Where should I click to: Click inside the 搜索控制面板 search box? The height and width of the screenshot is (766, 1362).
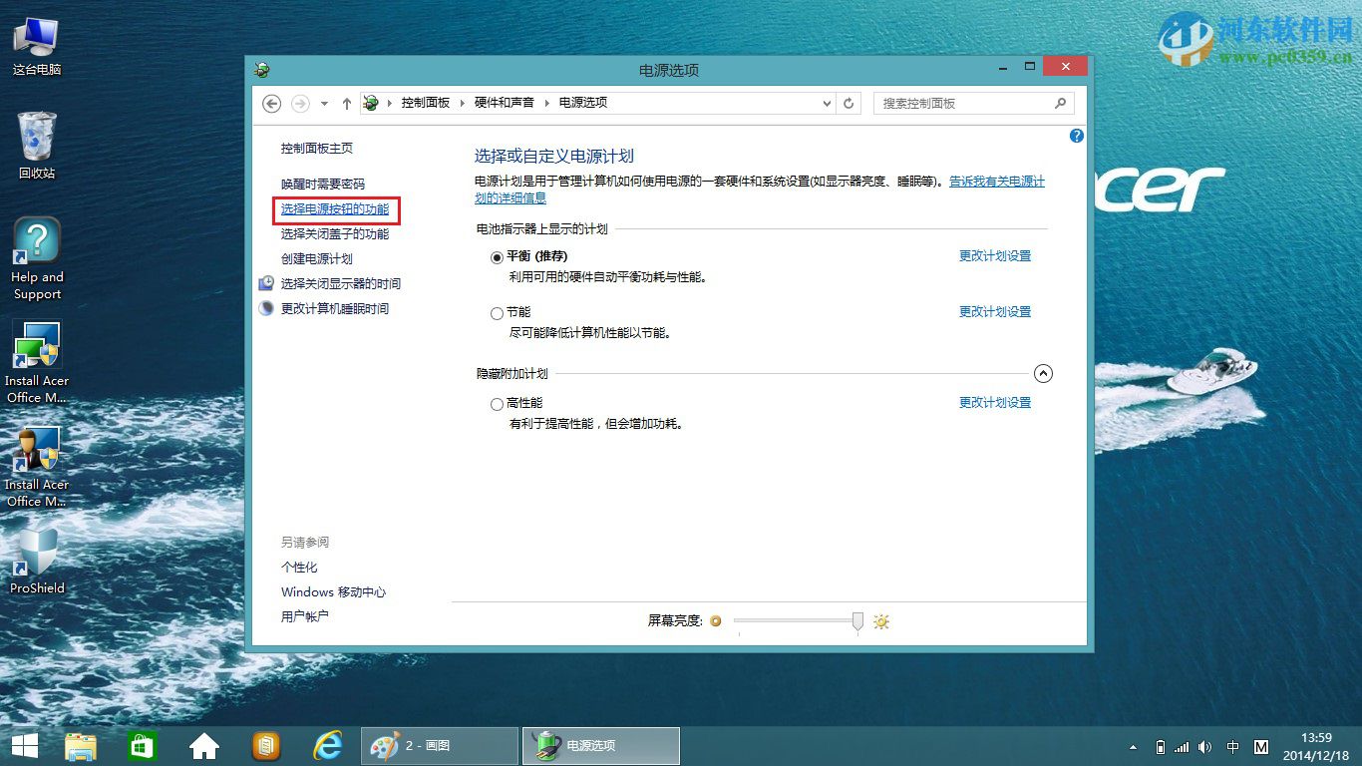(x=957, y=103)
